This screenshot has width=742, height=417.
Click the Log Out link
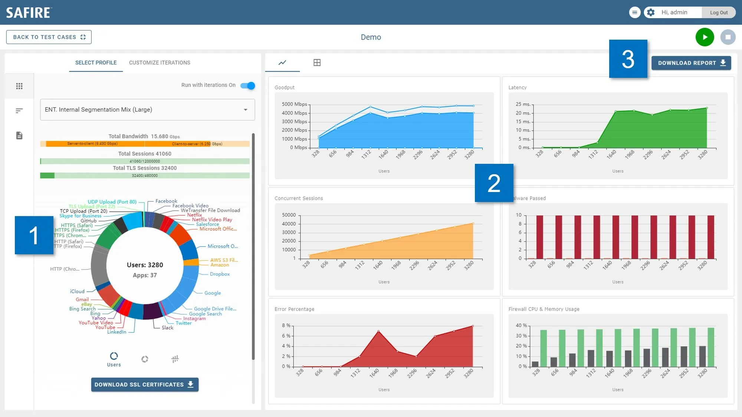(x=719, y=12)
